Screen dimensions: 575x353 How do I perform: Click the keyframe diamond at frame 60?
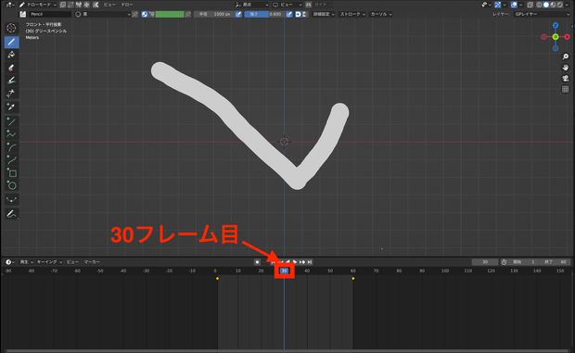coord(353,279)
